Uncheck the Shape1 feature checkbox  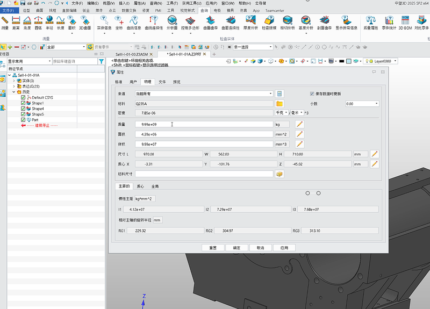(x=23, y=103)
